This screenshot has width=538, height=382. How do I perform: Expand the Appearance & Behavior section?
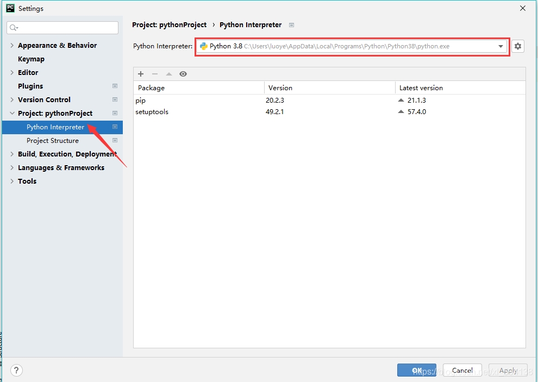12,45
